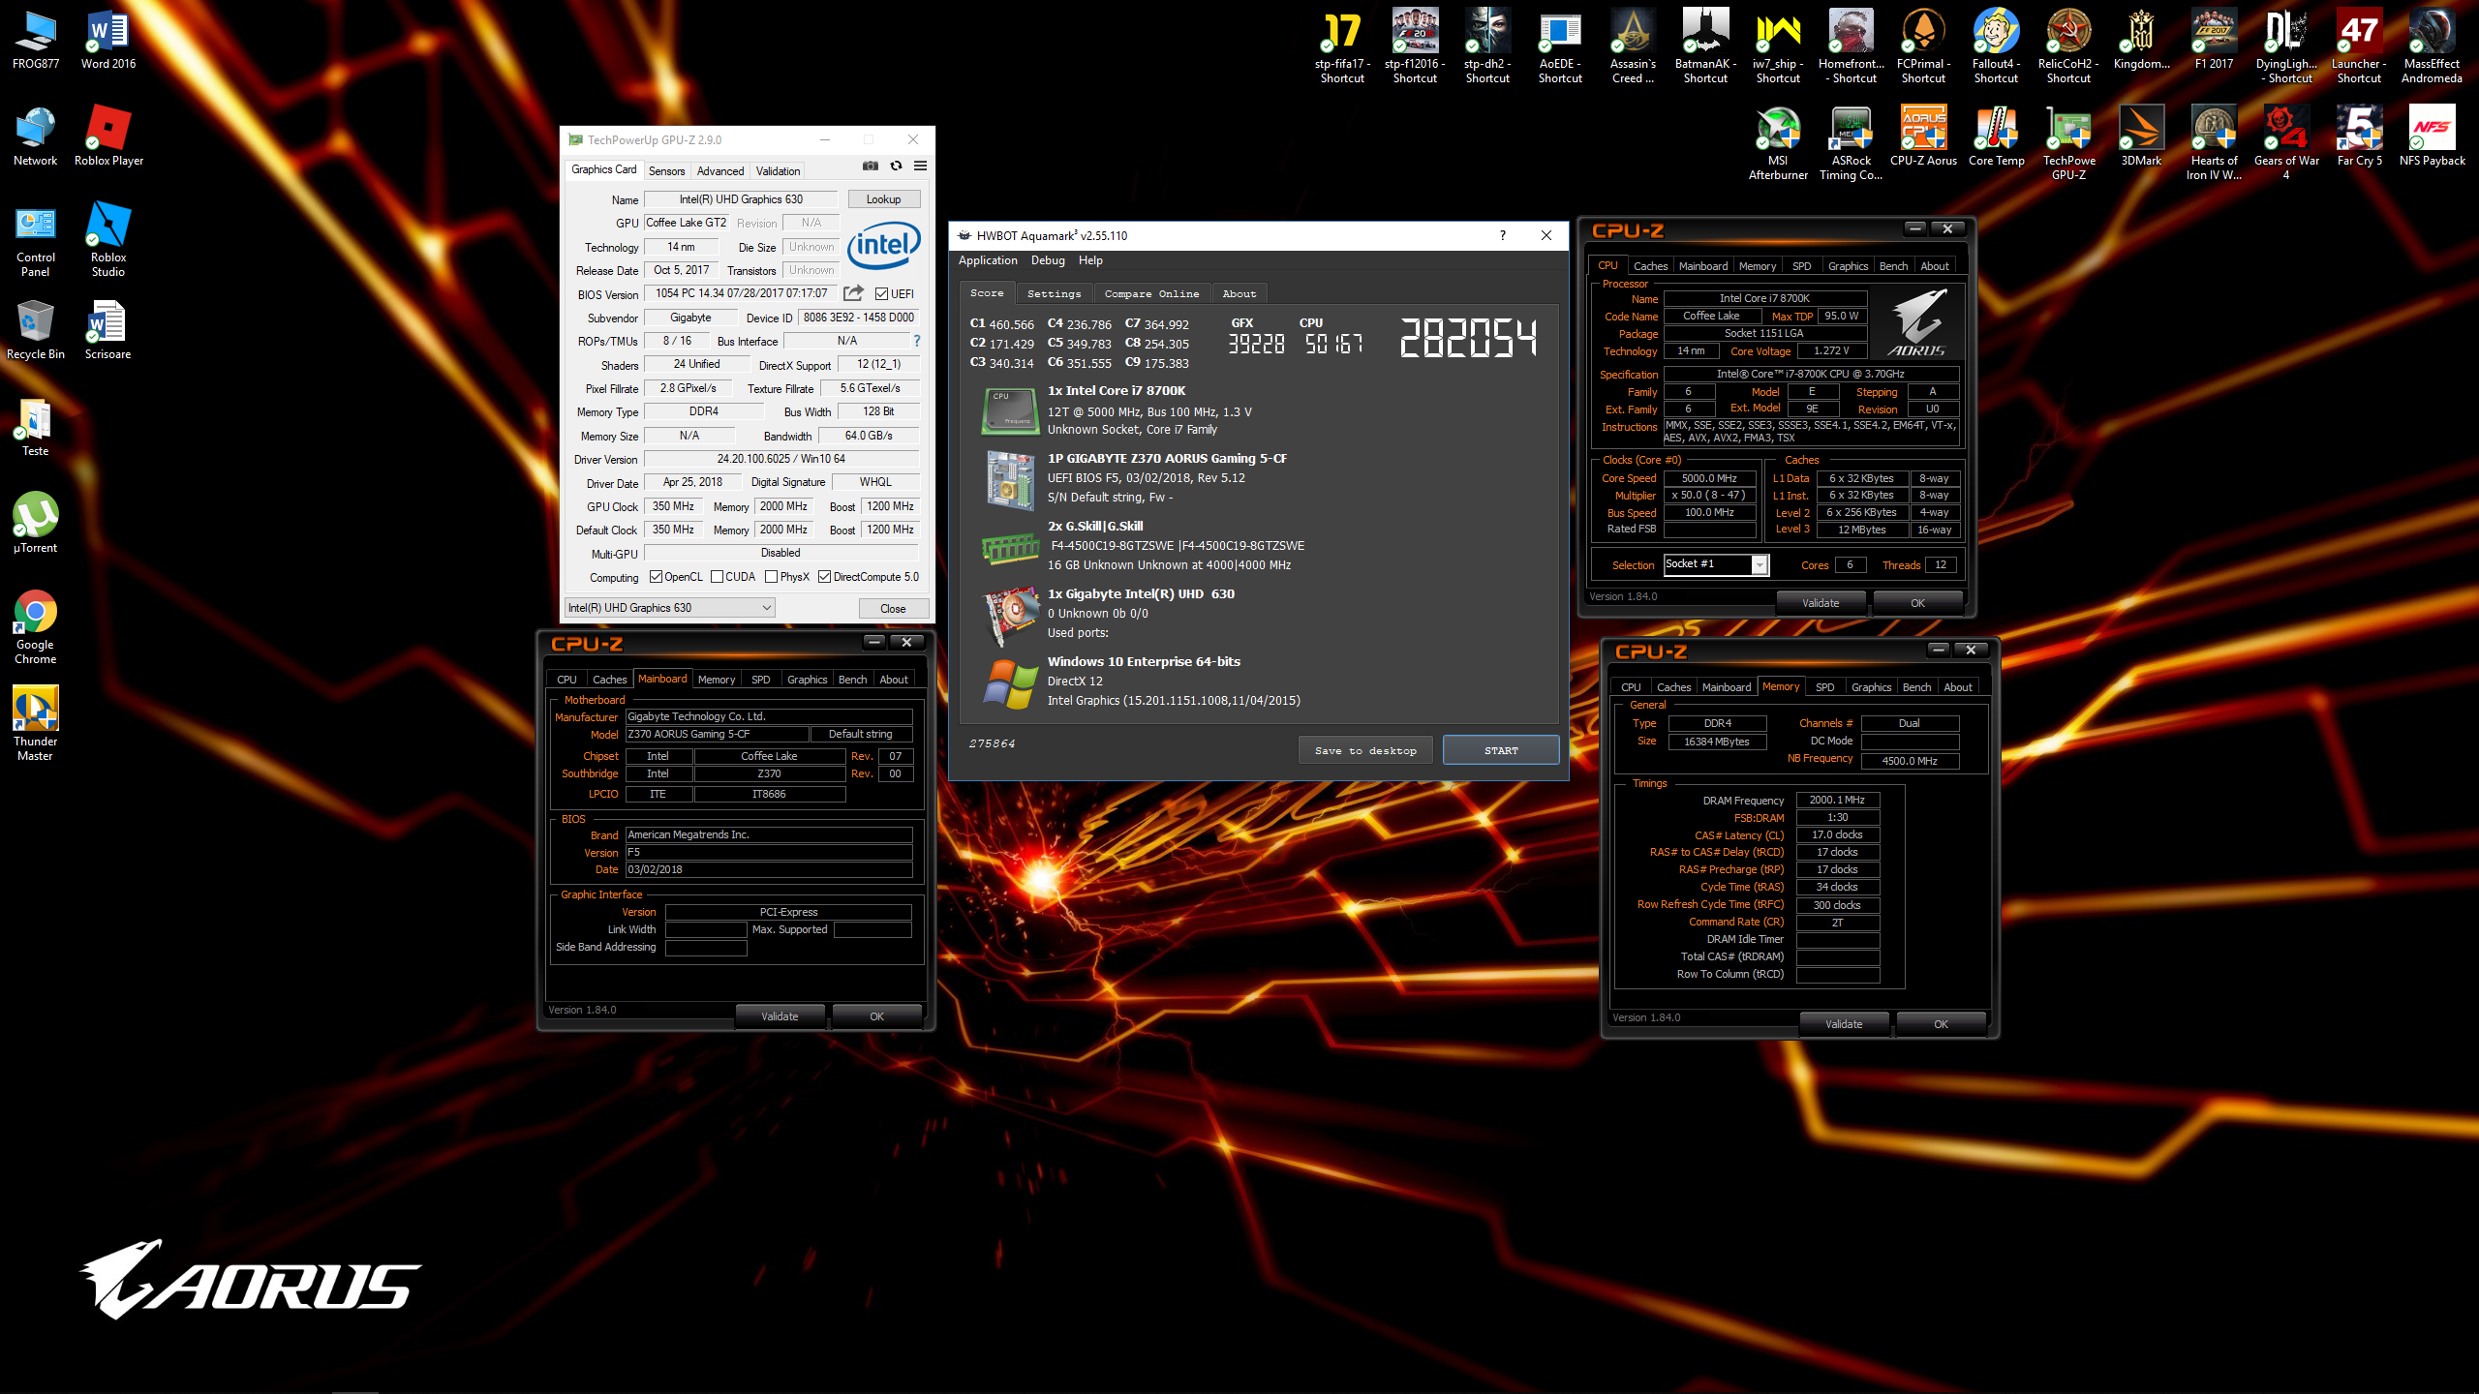Click the GPU-Z BIOS share/export icon
This screenshot has height=1394, width=2479.
[x=852, y=293]
